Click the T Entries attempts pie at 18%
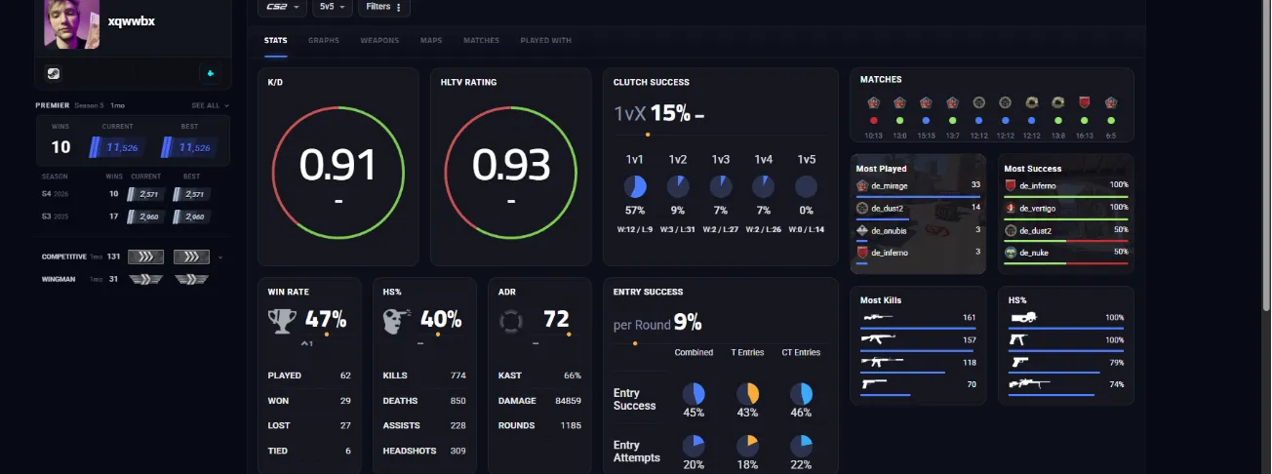This screenshot has height=474, width=1272. pos(747,446)
